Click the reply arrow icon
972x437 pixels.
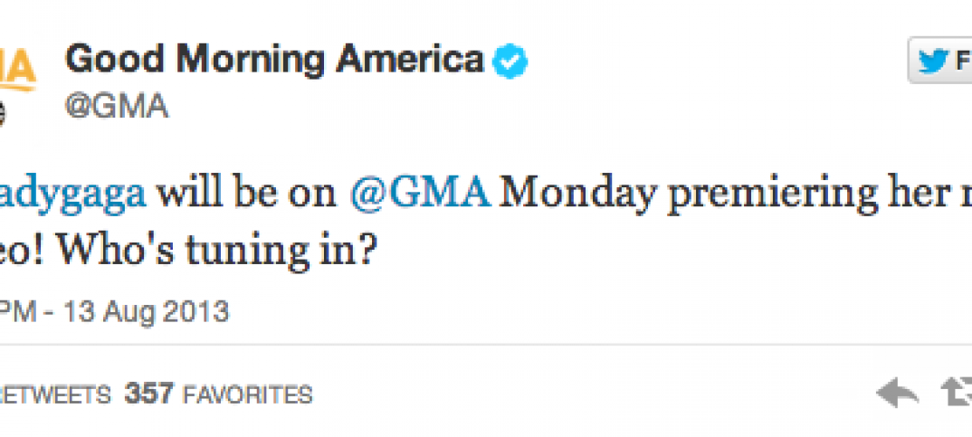tap(896, 394)
